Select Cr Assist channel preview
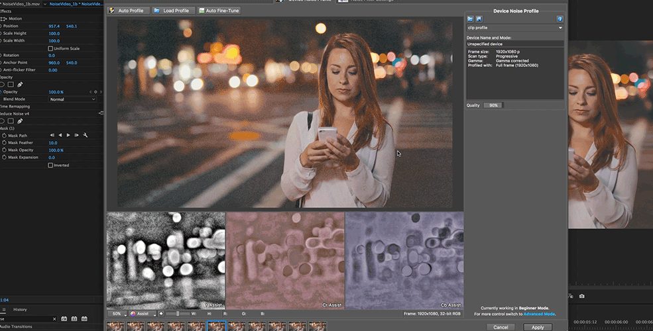653x331 pixels. 285,261
